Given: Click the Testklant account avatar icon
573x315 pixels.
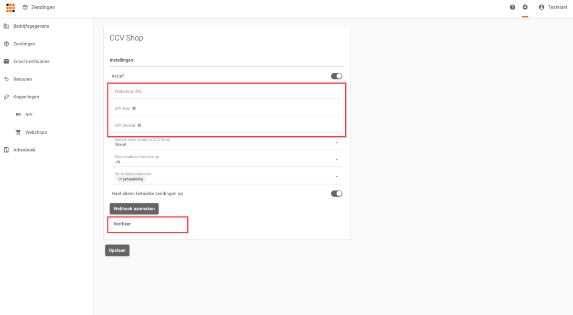Looking at the screenshot, I should (541, 7).
